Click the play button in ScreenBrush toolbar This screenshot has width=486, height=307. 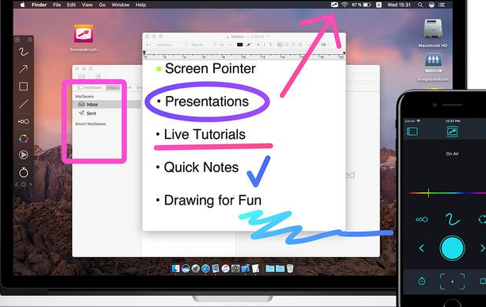[23, 155]
